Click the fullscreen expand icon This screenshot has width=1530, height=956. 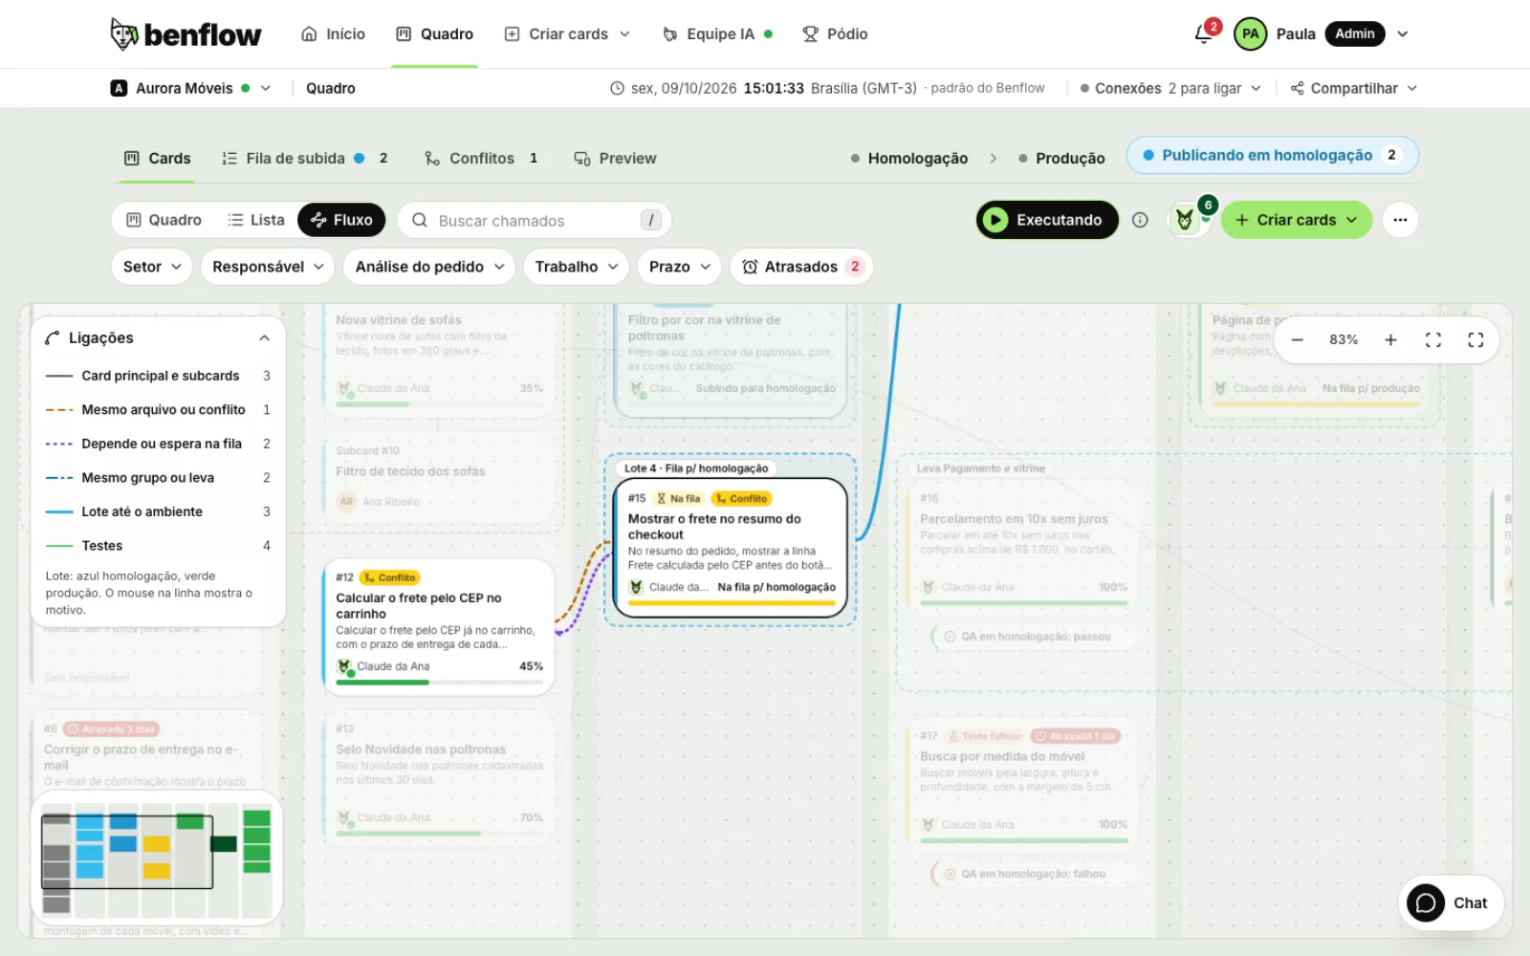pos(1475,339)
